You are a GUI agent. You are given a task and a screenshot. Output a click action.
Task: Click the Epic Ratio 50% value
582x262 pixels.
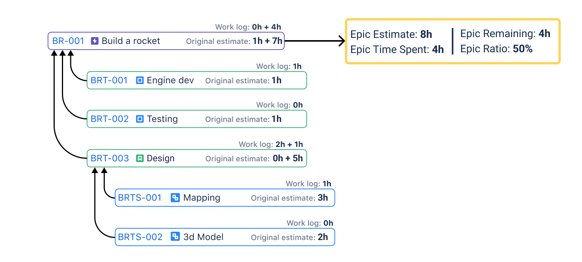(x=522, y=49)
